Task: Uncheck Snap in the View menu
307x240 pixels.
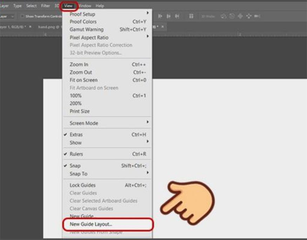Action: coord(75,166)
